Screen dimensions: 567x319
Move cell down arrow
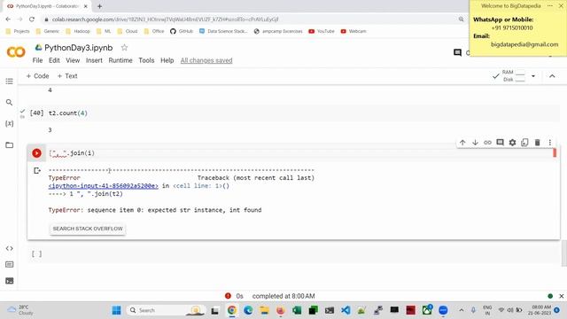point(475,143)
